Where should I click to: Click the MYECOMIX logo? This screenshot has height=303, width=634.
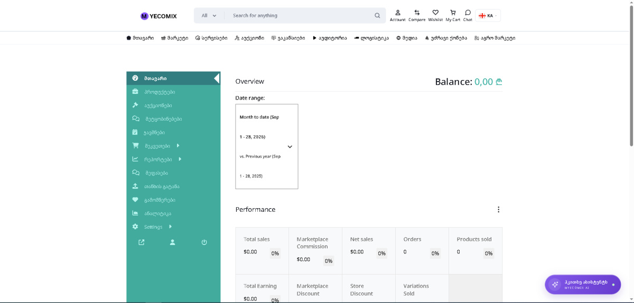pos(158,16)
